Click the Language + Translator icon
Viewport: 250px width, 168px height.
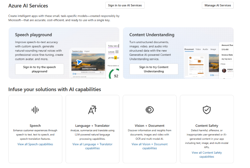(x=92, y=110)
